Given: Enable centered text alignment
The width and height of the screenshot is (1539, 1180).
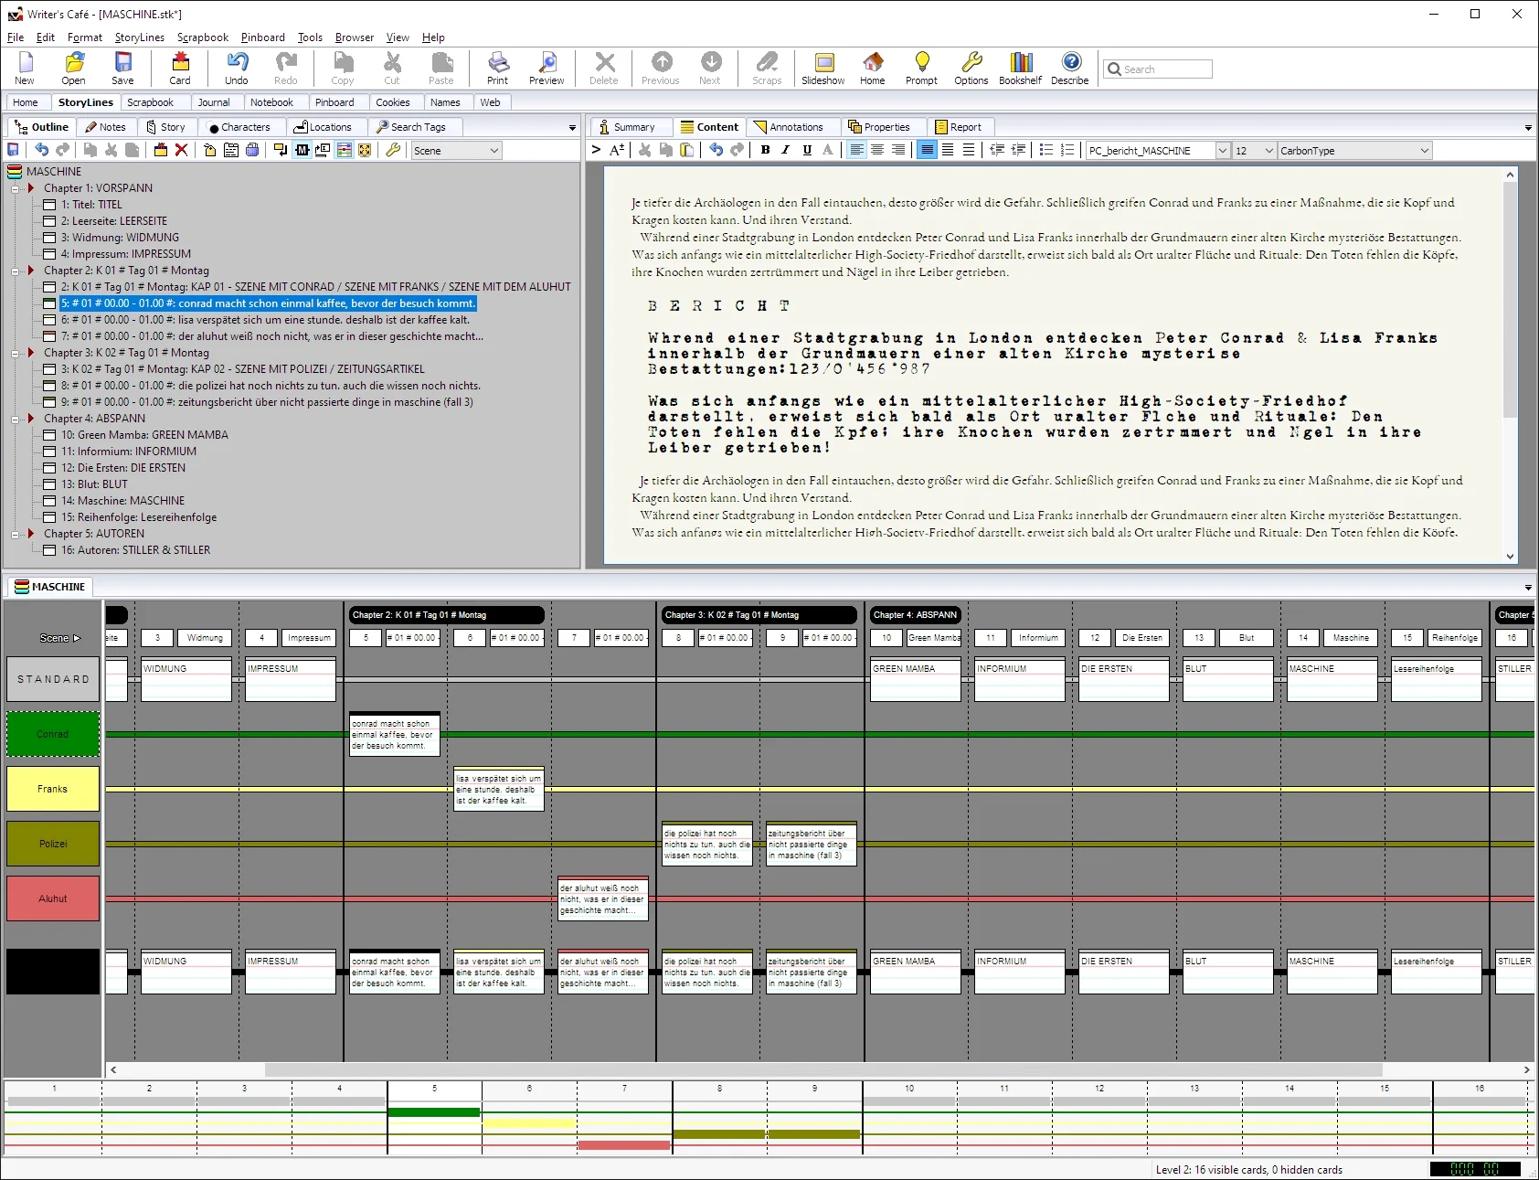Looking at the screenshot, I should 877,150.
